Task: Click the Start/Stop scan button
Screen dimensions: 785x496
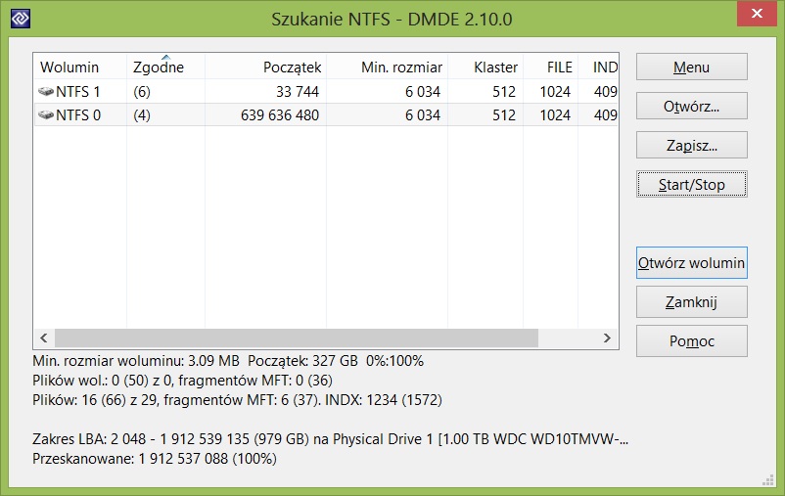Action: pos(691,184)
